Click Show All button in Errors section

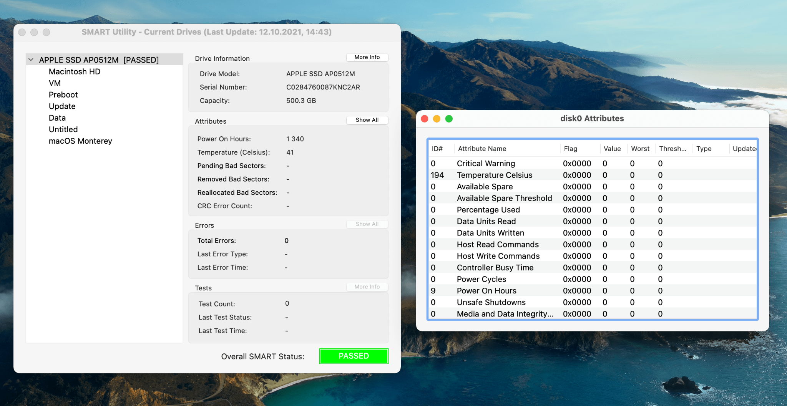[367, 224]
